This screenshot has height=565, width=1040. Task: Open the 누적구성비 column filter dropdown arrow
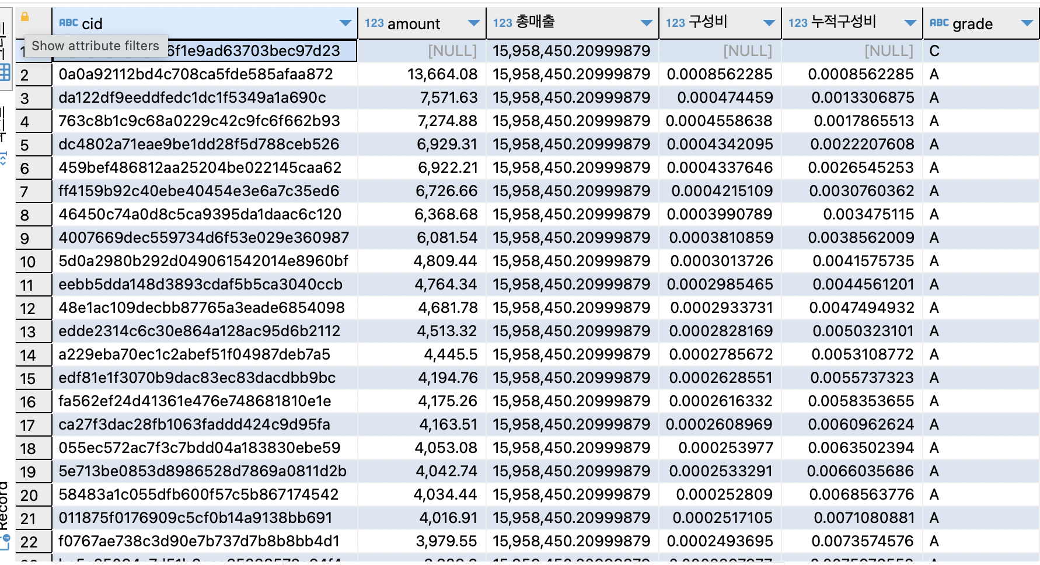pos(910,23)
